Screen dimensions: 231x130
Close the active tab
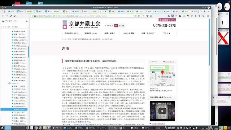tap(105, 11)
